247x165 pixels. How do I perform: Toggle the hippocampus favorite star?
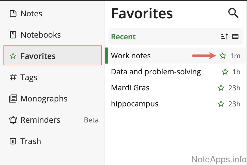point(221,104)
